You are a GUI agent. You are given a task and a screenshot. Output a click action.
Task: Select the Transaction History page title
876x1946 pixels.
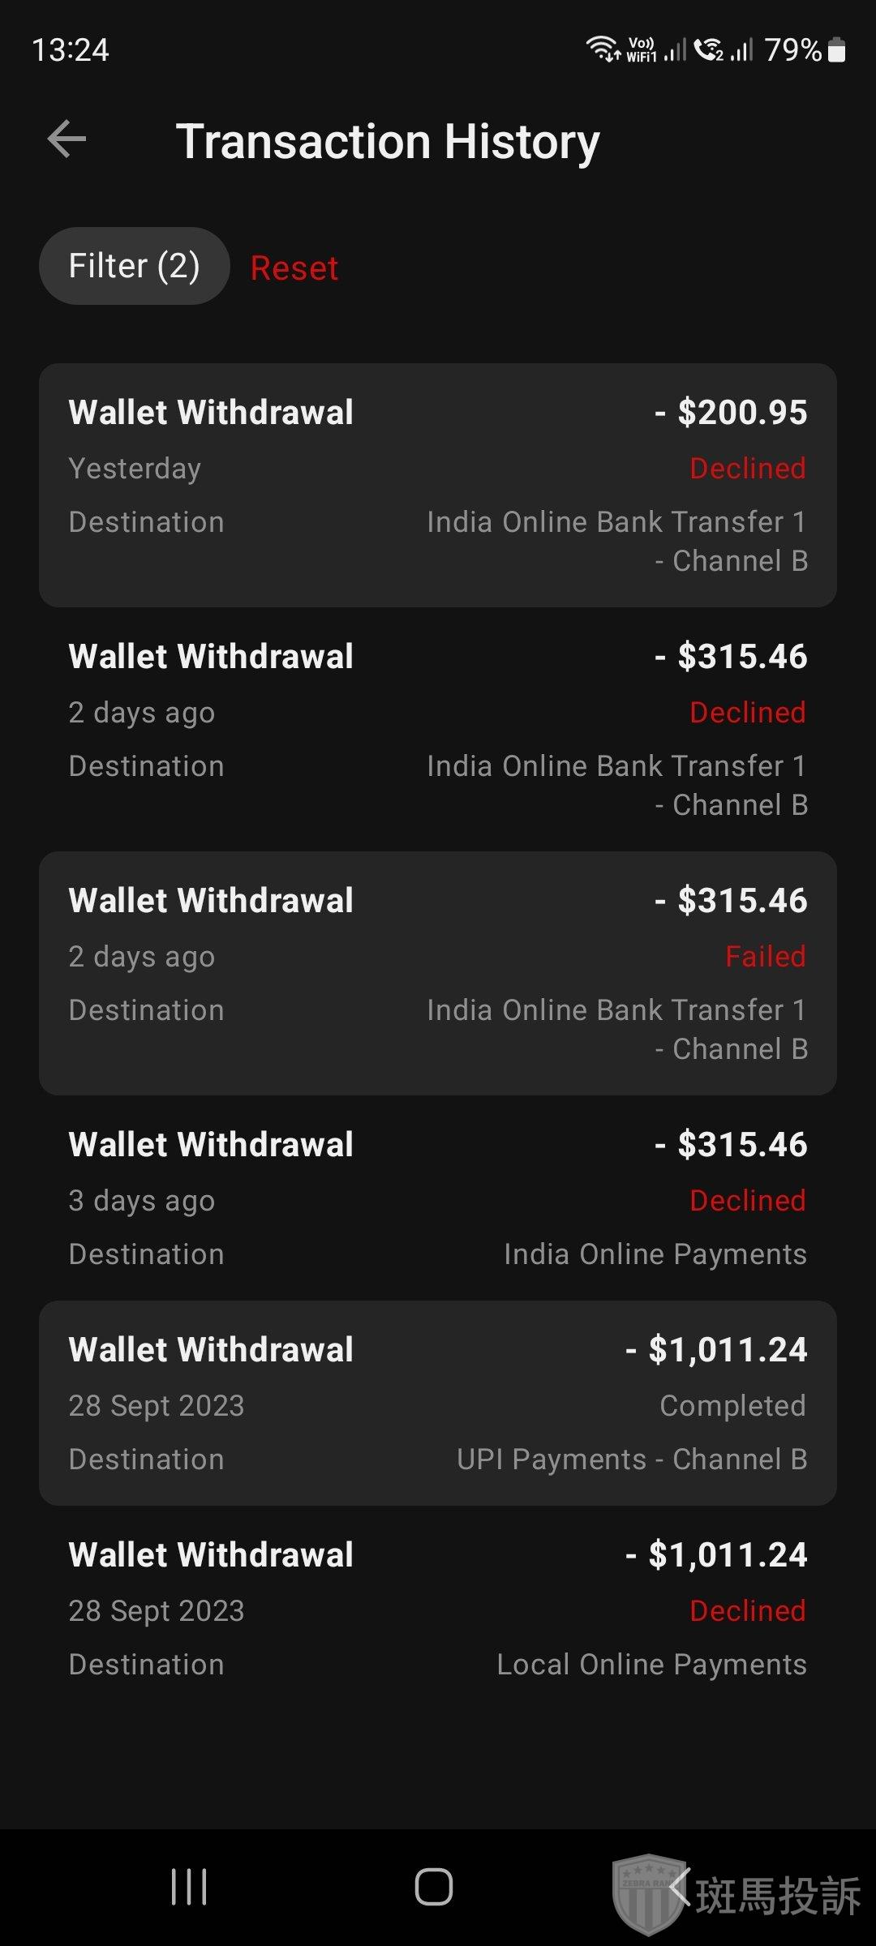tap(388, 142)
